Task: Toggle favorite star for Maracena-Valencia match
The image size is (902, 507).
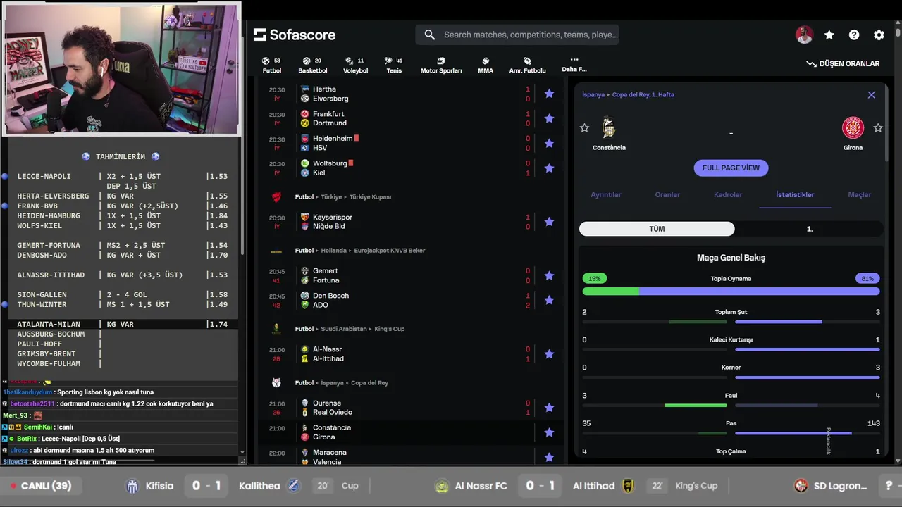Action: tap(549, 457)
